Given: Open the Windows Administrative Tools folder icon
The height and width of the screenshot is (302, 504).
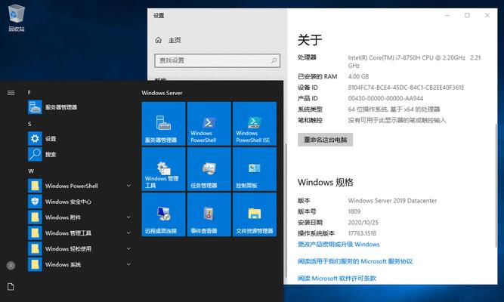Looking at the screenshot, I should (35, 233).
